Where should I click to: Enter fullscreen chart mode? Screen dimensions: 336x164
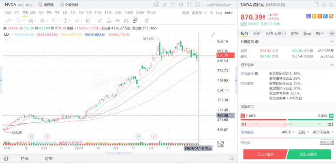click(x=189, y=4)
